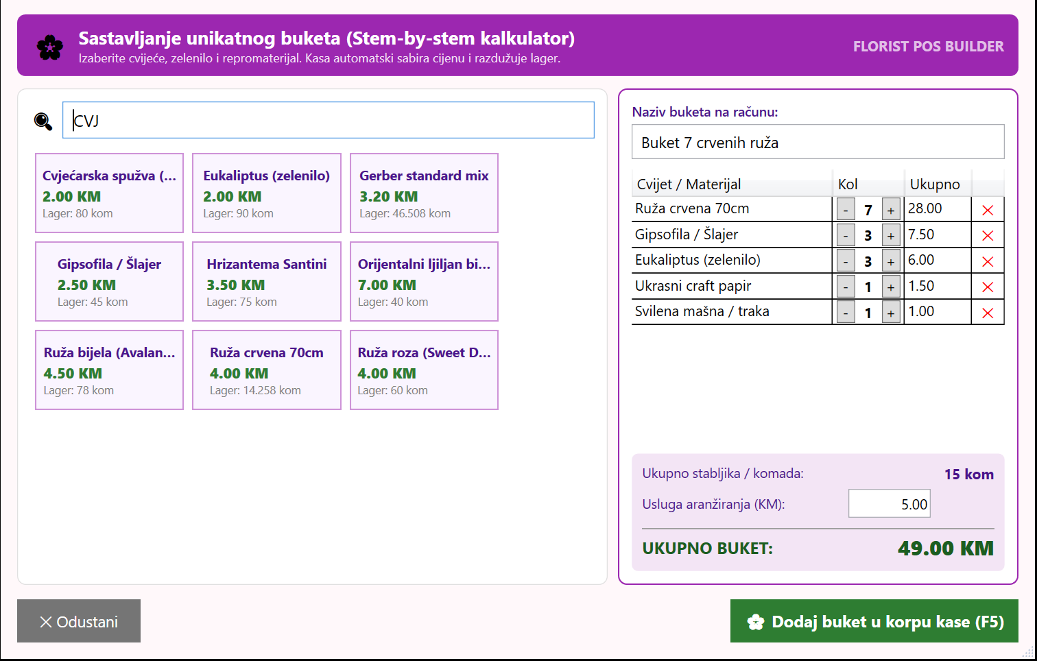Focus the product search field
Screen dimensions: 1037x661
pos(329,120)
